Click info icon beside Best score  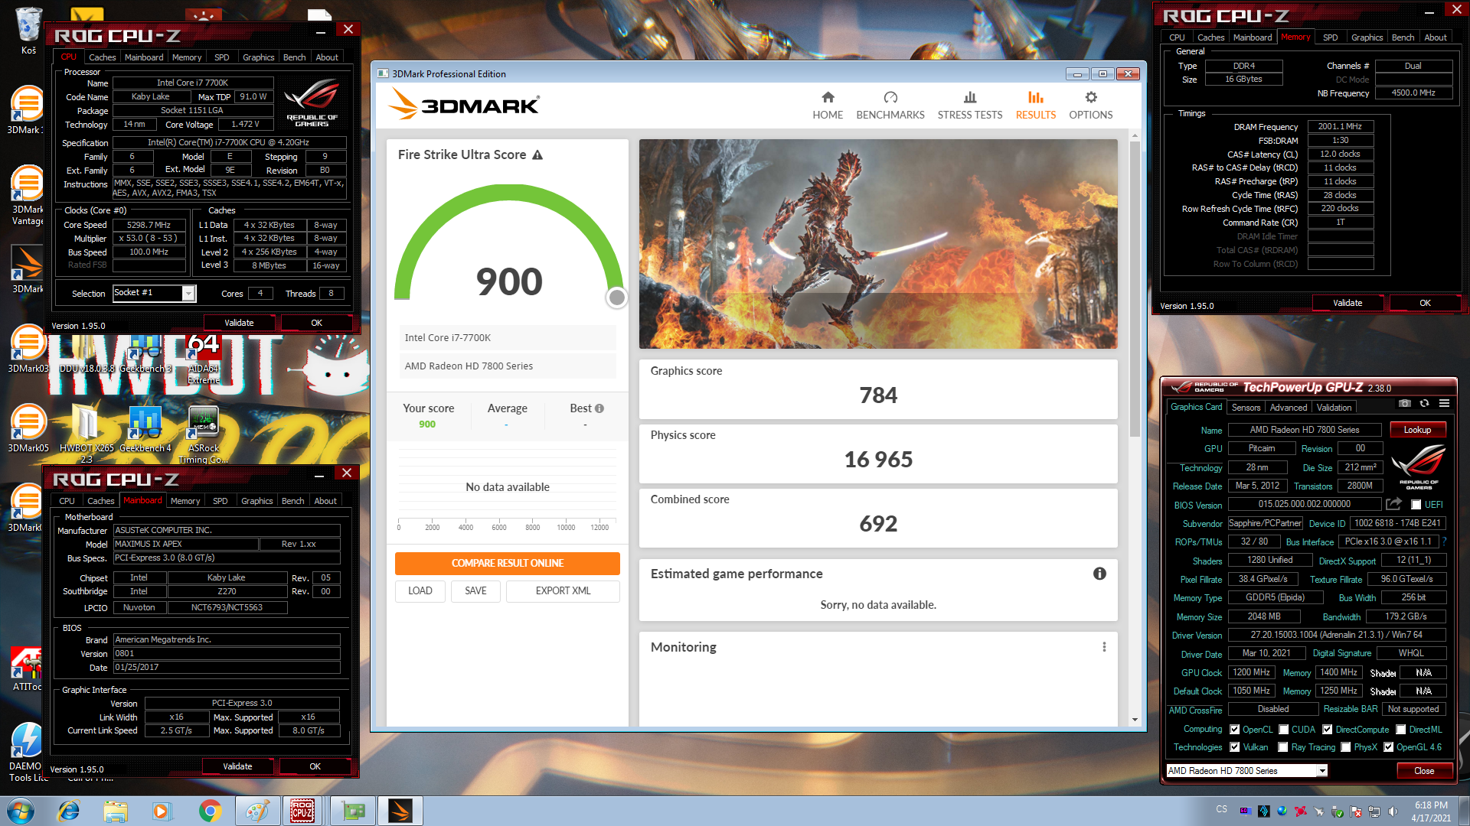pyautogui.click(x=599, y=408)
